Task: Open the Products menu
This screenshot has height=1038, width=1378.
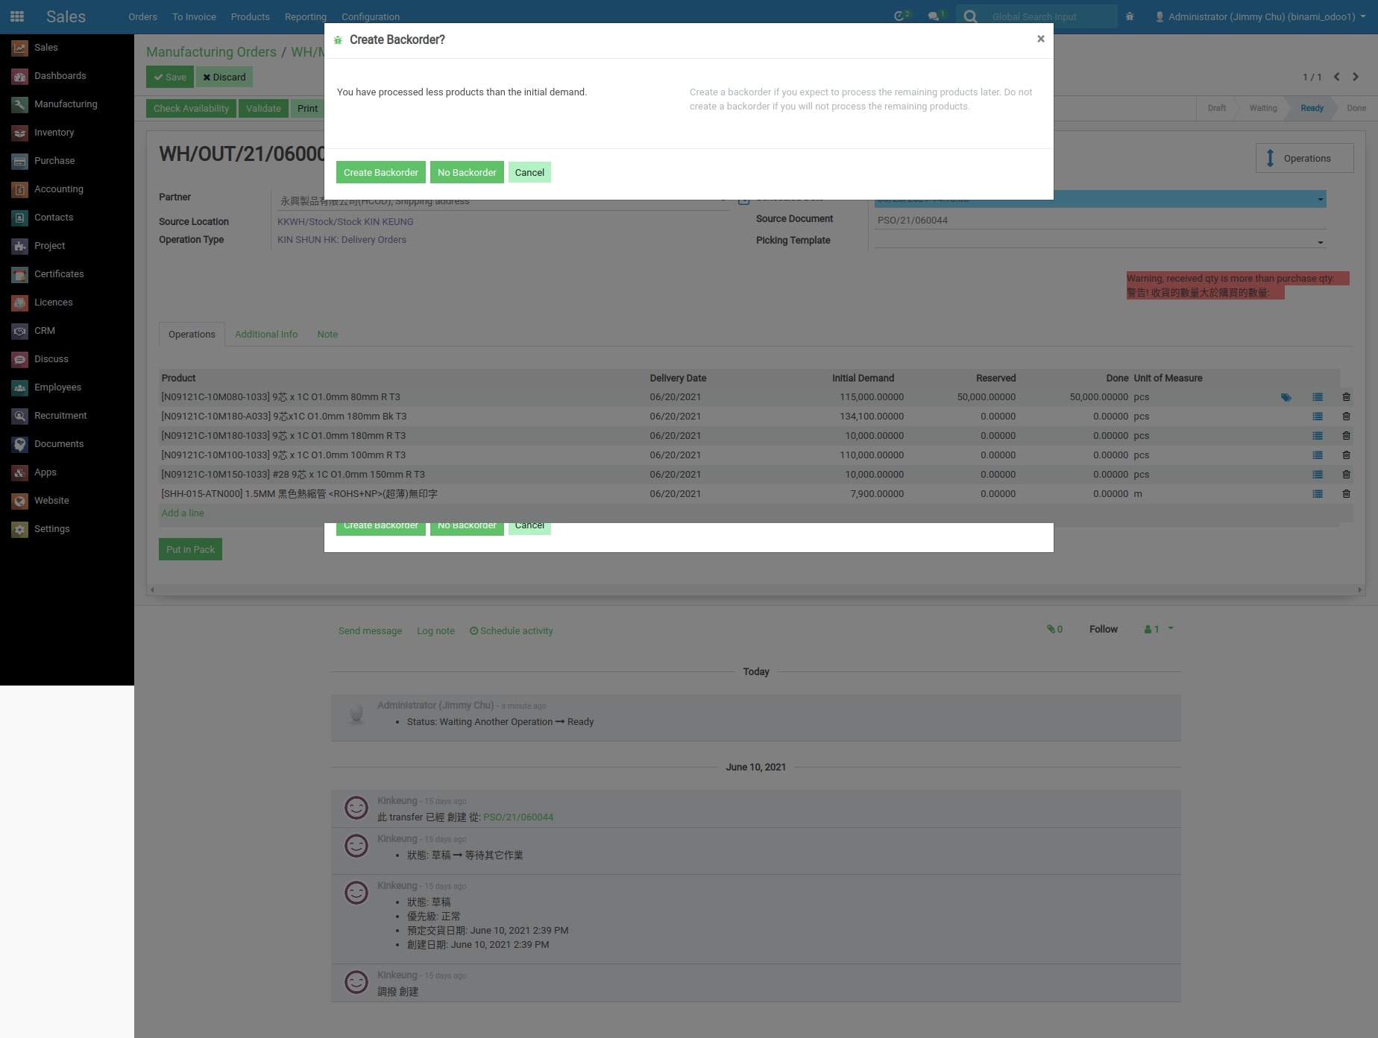Action: point(250,16)
